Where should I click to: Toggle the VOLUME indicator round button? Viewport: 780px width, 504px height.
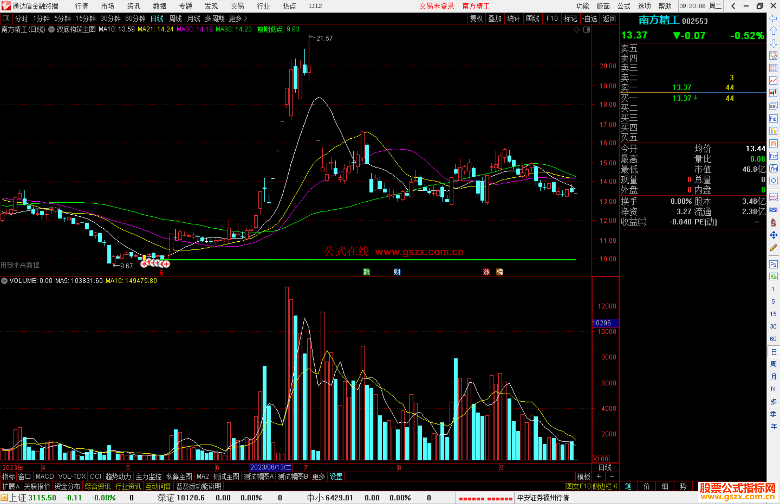4,281
